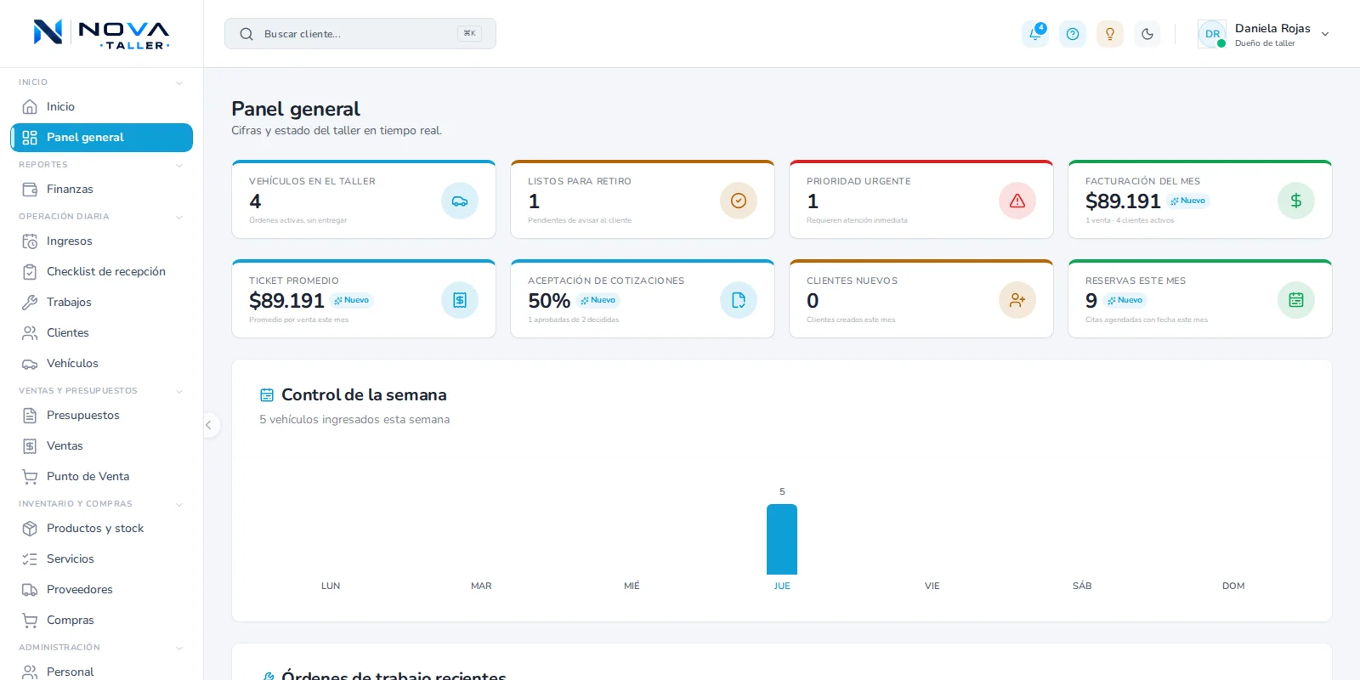This screenshot has height=680, width=1360.
Task: Click calendar icon beside Control de la semana
Action: coord(267,395)
